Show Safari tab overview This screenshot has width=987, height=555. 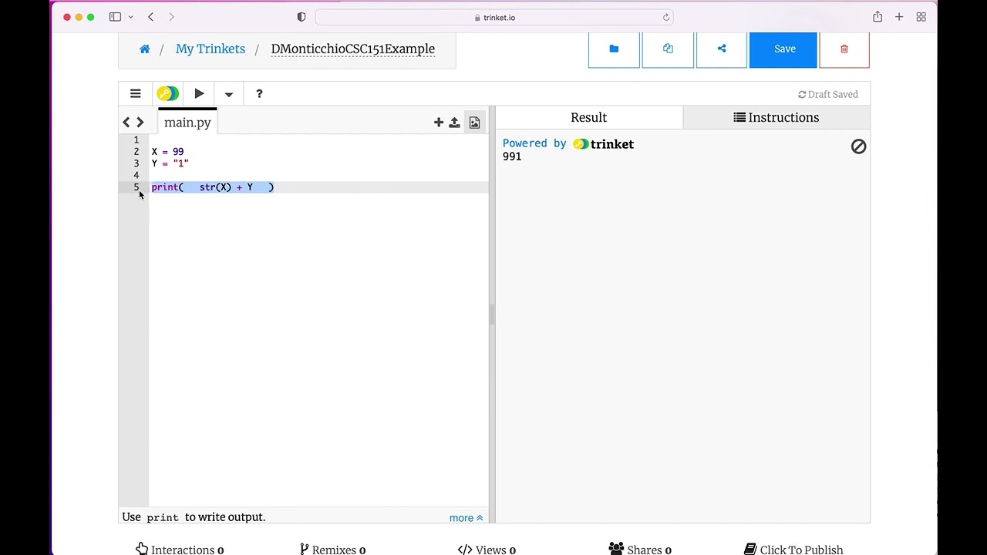click(921, 17)
